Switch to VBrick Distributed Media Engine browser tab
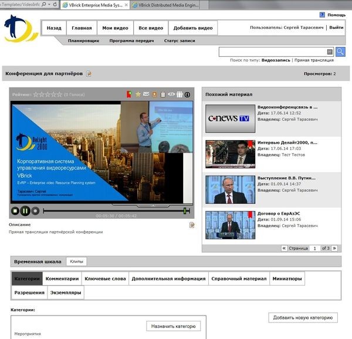Image resolution: width=352 pixels, height=339 pixels. (165, 5)
